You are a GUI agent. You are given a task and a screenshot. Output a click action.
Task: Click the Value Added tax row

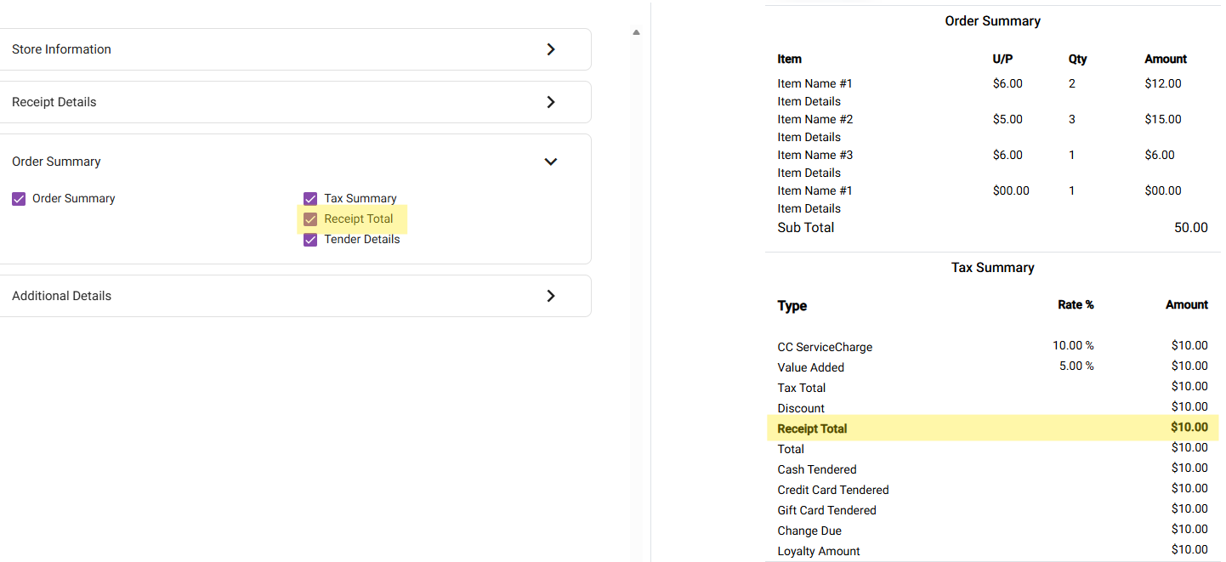(x=810, y=367)
